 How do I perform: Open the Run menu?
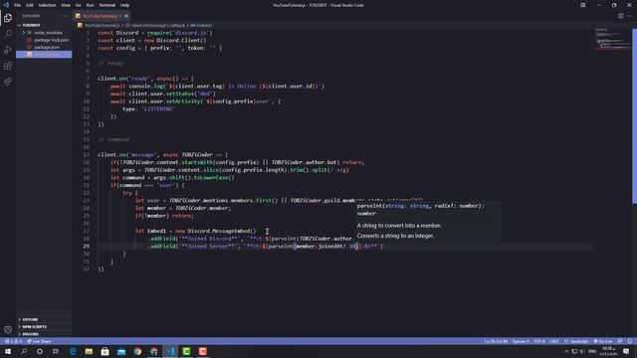91,5
